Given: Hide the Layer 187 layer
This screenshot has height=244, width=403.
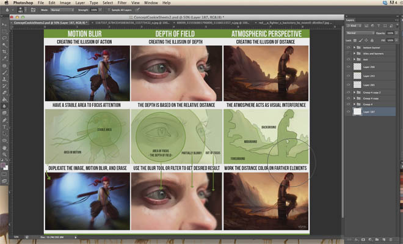Looking at the screenshot, I should click(x=349, y=112).
